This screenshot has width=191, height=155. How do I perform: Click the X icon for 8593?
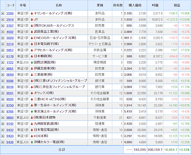tap(3, 99)
